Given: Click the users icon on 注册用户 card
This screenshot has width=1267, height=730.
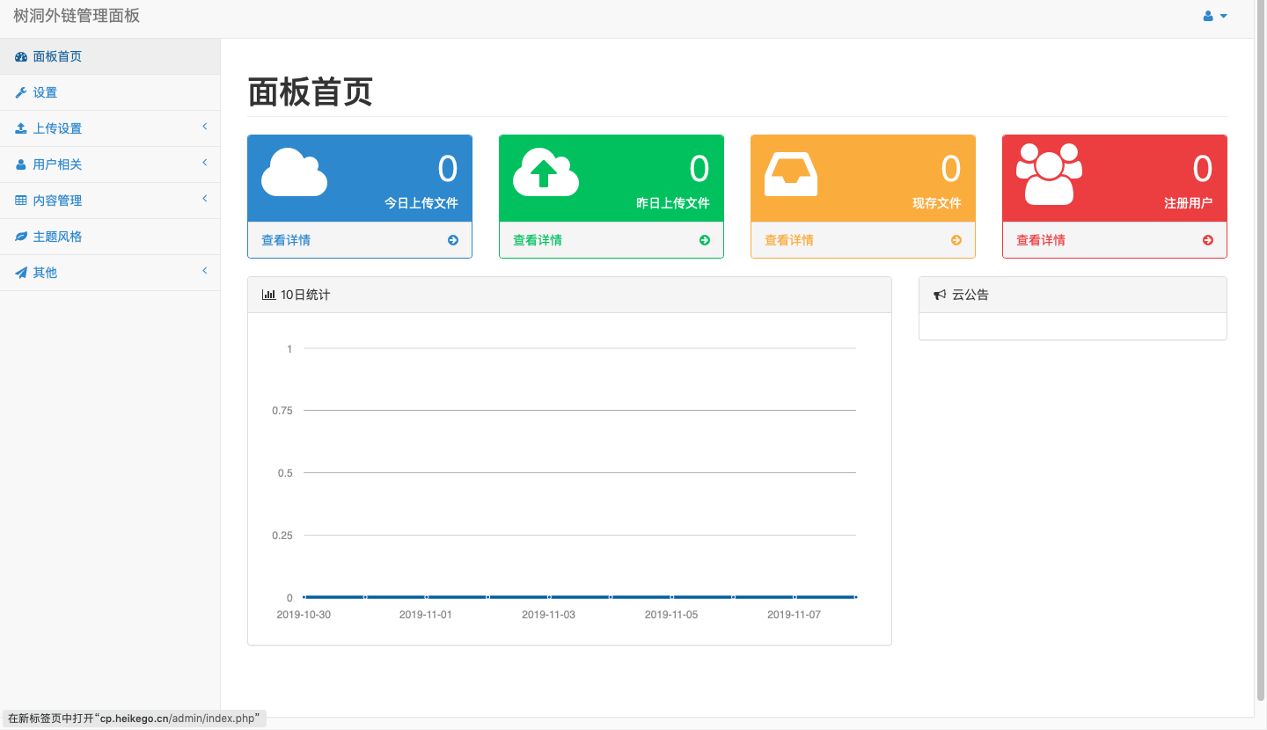Looking at the screenshot, I should tap(1049, 172).
